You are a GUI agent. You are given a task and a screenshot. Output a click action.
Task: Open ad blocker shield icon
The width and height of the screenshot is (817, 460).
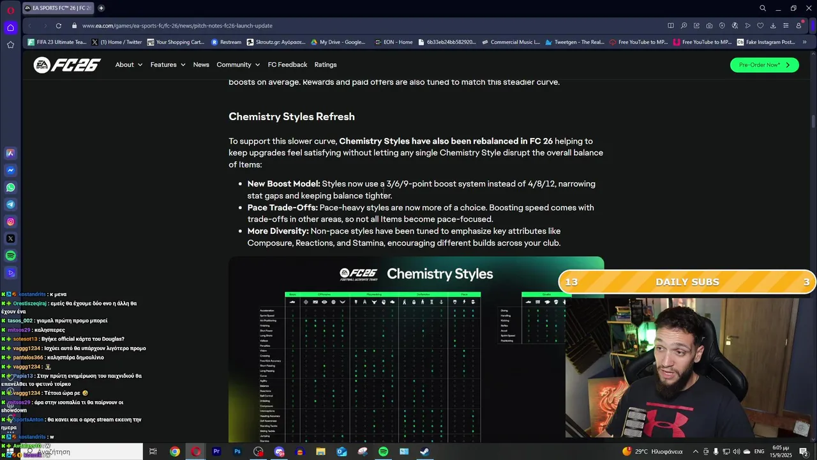tap(722, 26)
